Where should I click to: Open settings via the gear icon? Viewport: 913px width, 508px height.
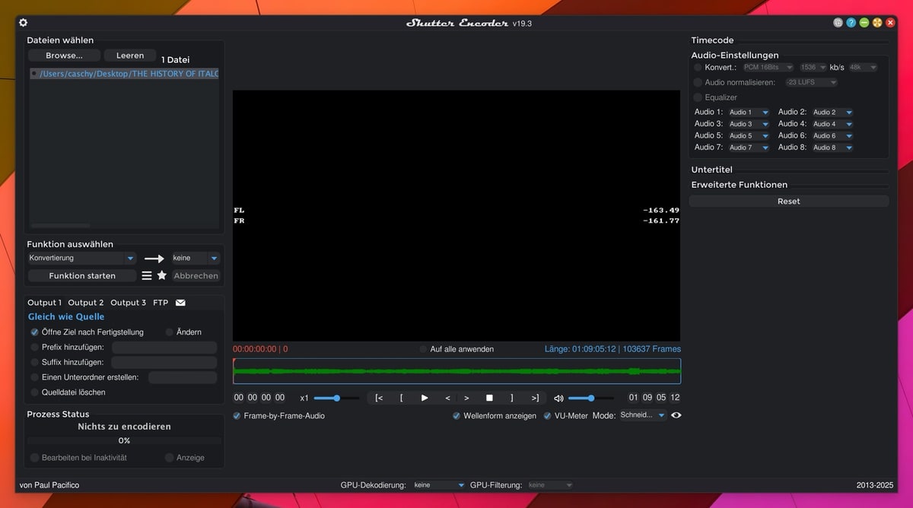click(x=23, y=23)
